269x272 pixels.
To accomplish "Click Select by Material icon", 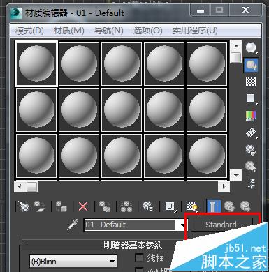I will 251,167.
